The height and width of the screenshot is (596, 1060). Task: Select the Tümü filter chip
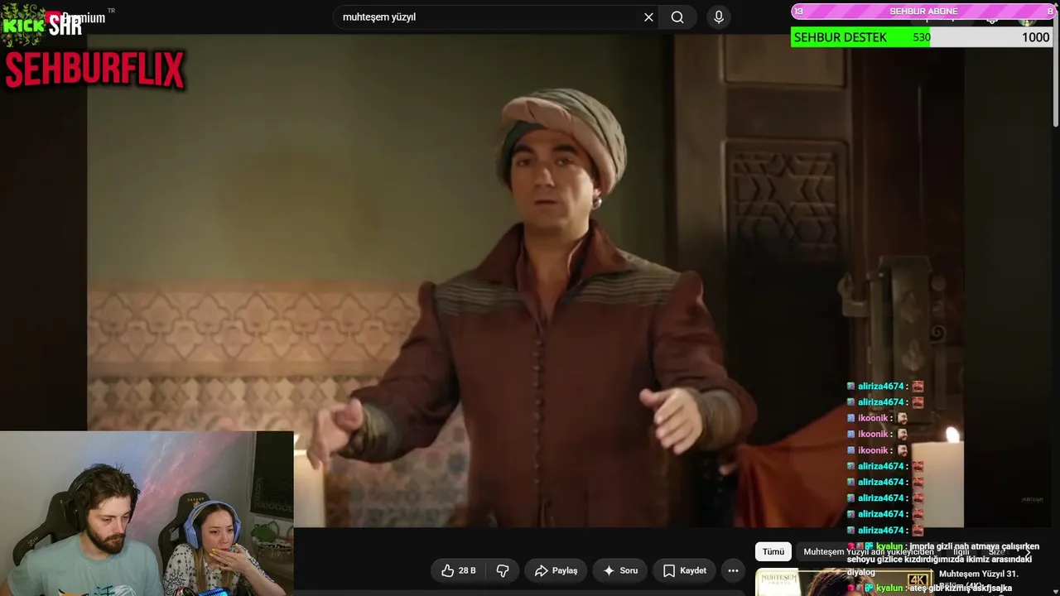(773, 551)
